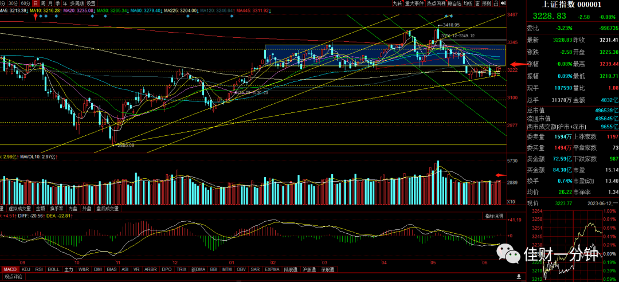This screenshot has height=282, width=619.
Task: Select the BBI indicator tab
Action: (x=214, y=269)
